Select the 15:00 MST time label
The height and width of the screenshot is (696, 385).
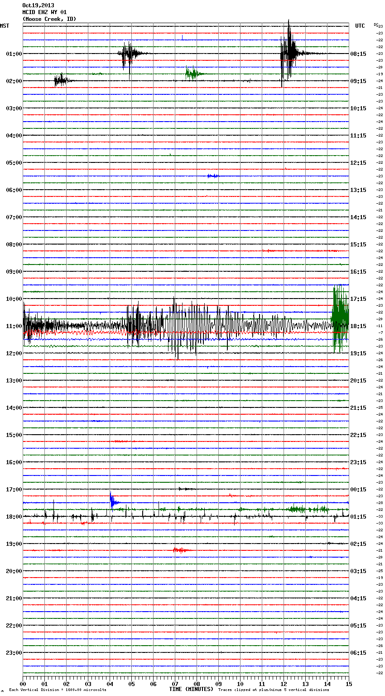[x=14, y=435]
